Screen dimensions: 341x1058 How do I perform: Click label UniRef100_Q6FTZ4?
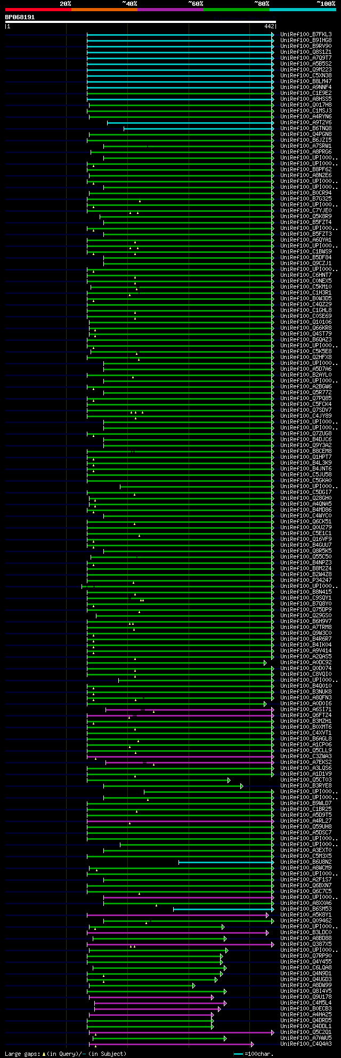306,715
